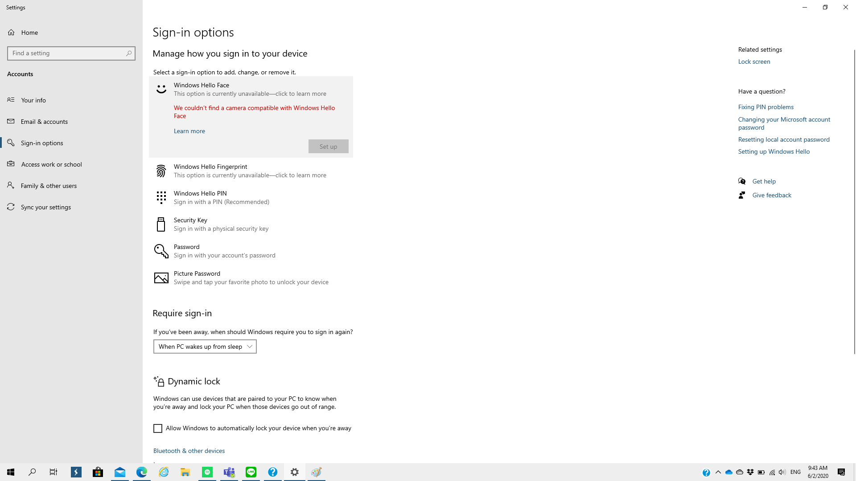
Task: Open the Mail app from the taskbar
Action: pyautogui.click(x=120, y=472)
